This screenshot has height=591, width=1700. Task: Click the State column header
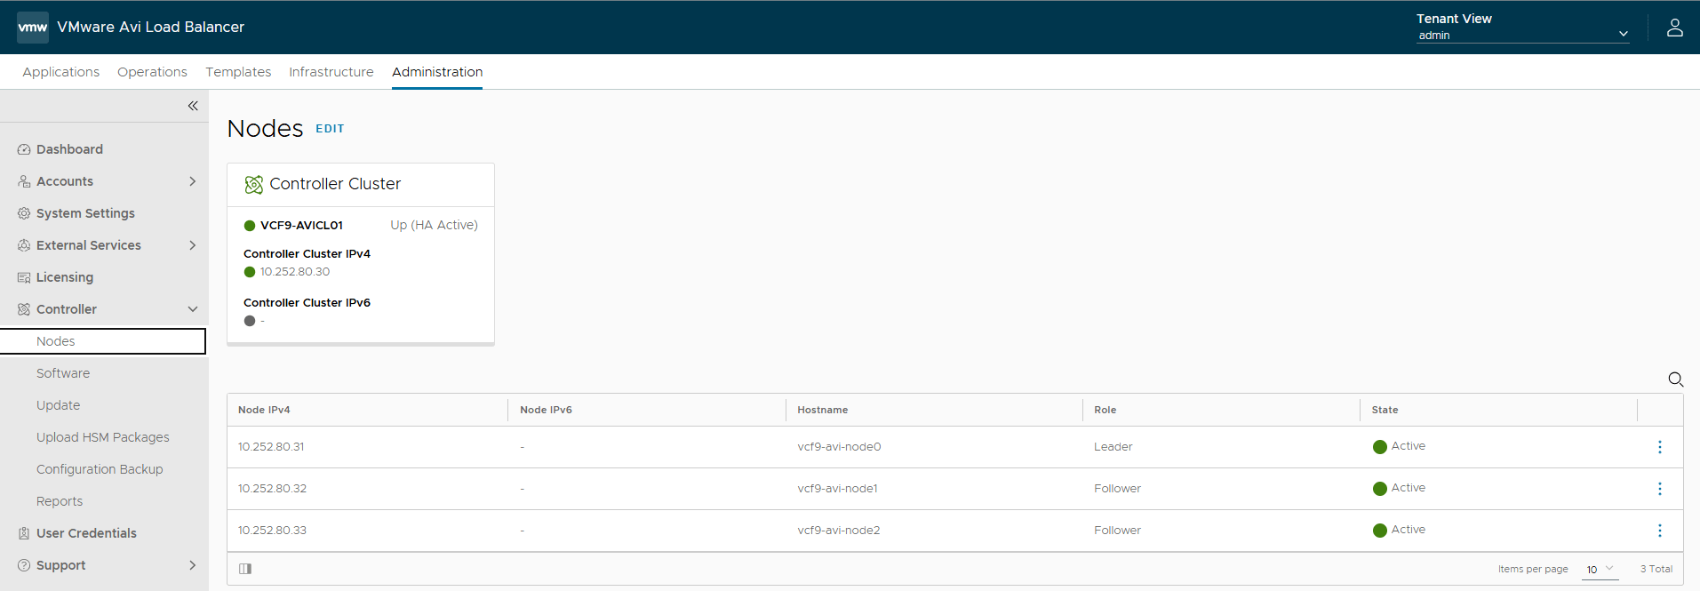[x=1385, y=410]
